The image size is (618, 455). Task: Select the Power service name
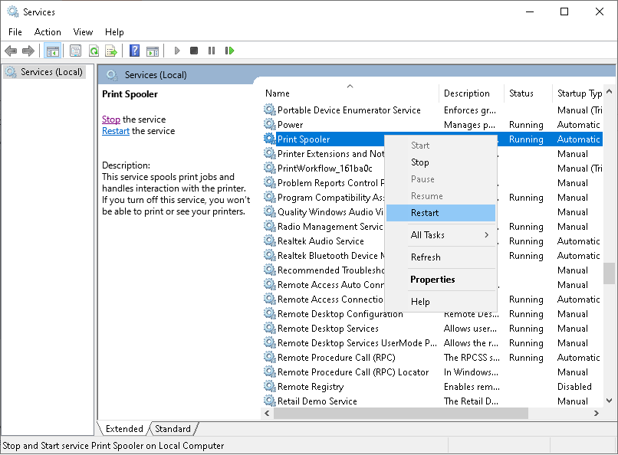point(290,125)
